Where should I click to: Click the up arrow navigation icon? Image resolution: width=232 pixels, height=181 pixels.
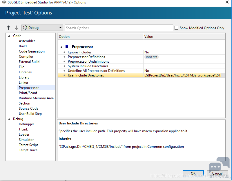point(8,28)
